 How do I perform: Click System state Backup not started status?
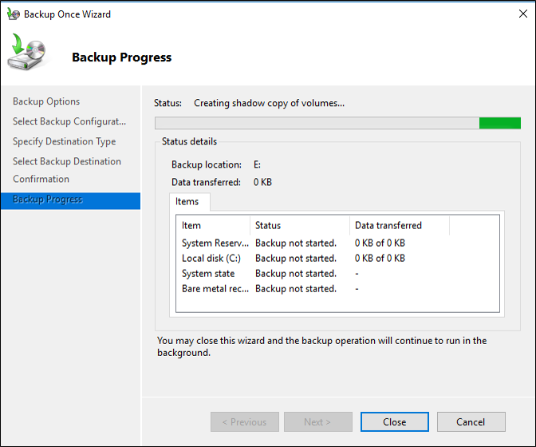click(x=296, y=274)
